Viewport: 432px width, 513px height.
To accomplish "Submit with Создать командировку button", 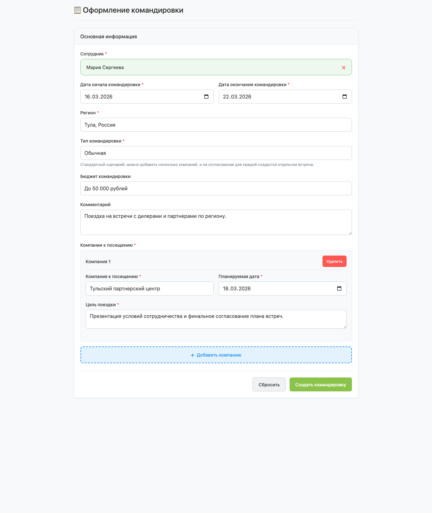I will [x=320, y=384].
